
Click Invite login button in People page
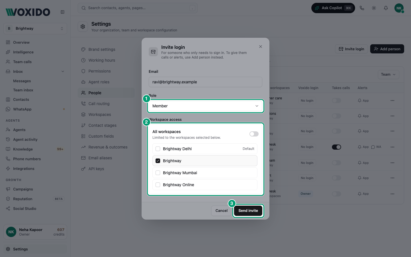coord(351,49)
